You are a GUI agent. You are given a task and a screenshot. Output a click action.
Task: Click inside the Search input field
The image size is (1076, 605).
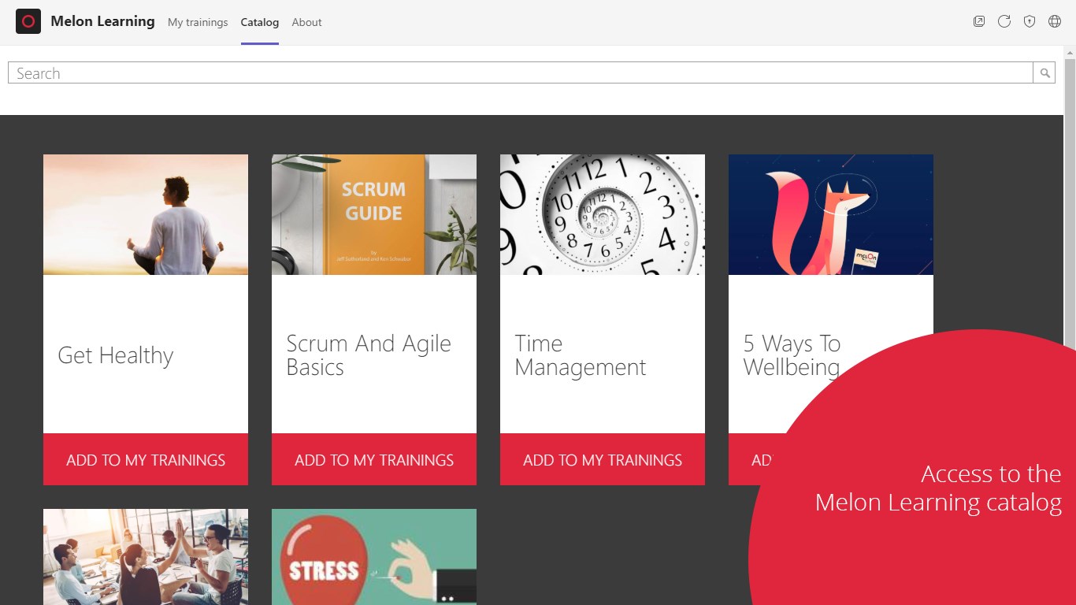tap(520, 73)
